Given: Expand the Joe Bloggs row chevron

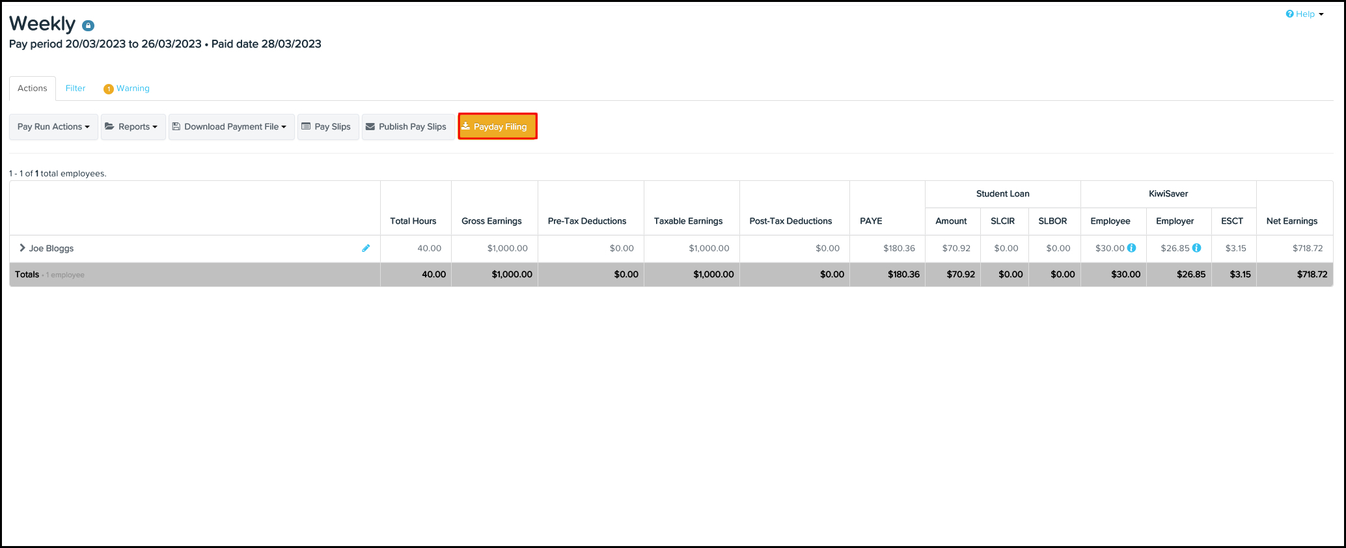Looking at the screenshot, I should [x=22, y=248].
